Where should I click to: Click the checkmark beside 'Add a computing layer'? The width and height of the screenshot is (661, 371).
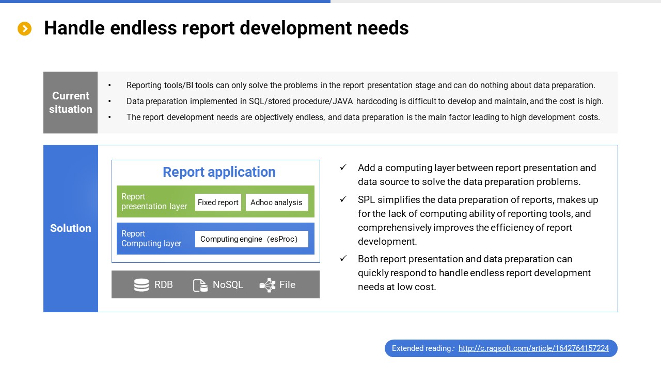(343, 167)
